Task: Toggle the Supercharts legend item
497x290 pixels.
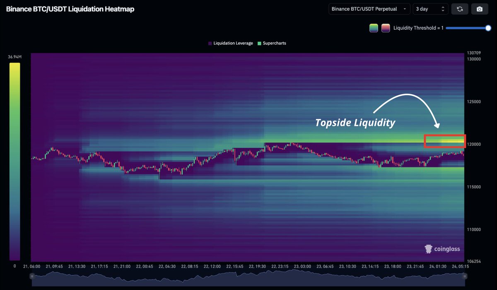Action: pos(272,43)
